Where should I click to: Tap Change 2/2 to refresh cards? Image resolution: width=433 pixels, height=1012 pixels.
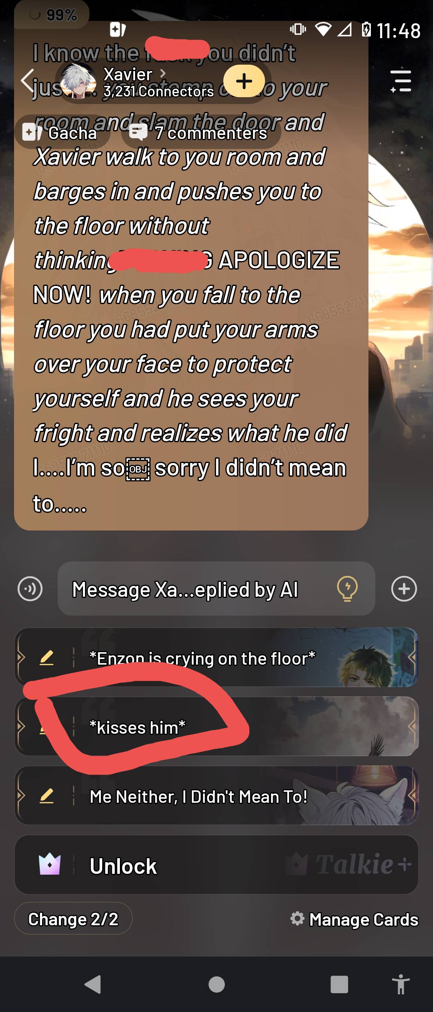point(73,919)
